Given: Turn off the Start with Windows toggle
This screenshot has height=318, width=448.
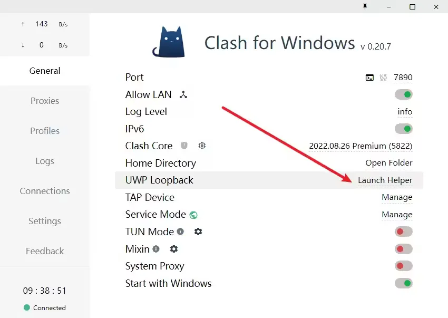Looking at the screenshot, I should (x=403, y=283).
